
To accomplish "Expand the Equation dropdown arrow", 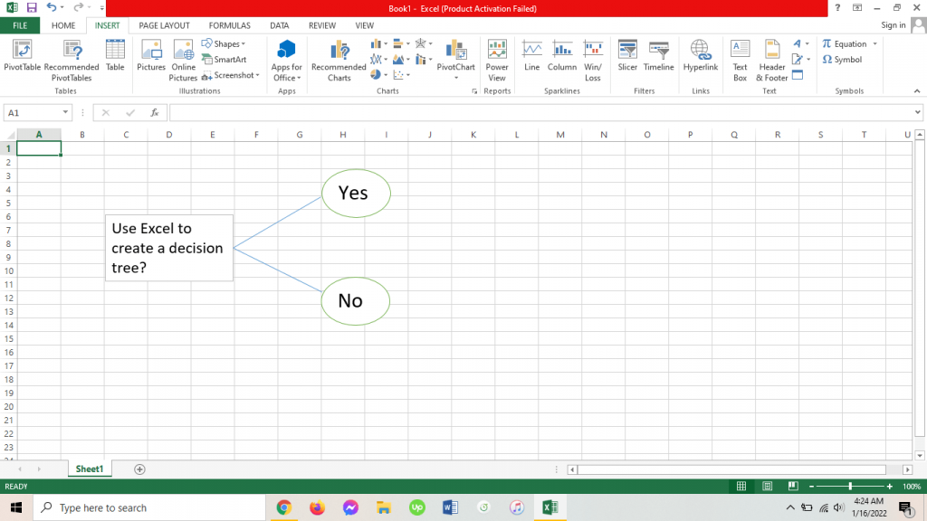I will click(x=874, y=43).
